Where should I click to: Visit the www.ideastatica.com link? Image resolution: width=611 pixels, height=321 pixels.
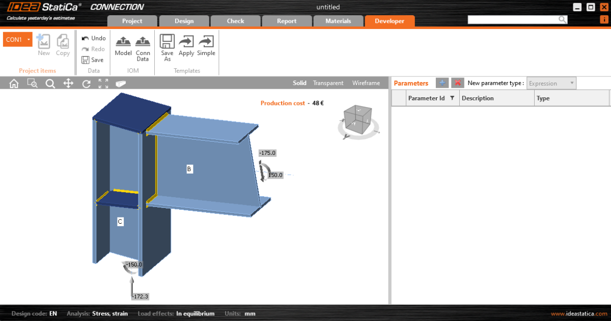(578, 313)
